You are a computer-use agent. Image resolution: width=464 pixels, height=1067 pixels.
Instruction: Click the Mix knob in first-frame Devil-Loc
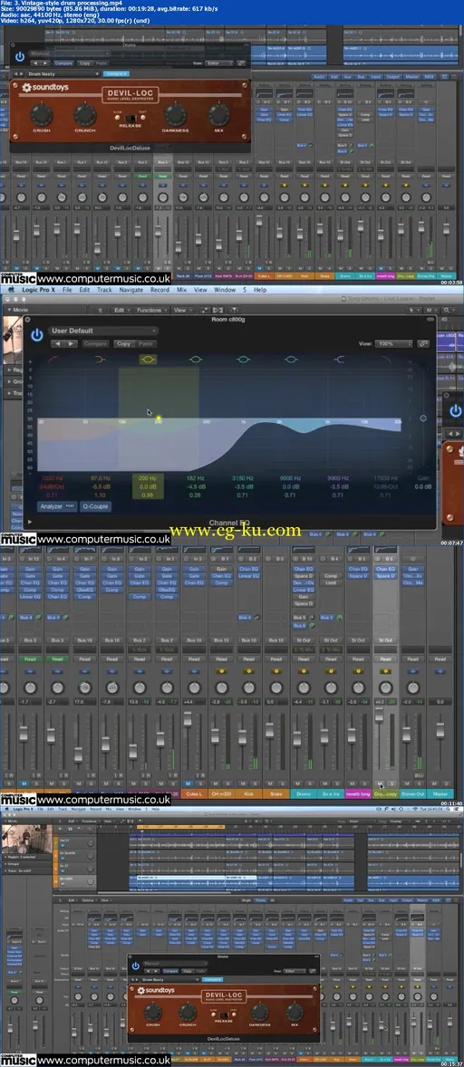(x=219, y=115)
